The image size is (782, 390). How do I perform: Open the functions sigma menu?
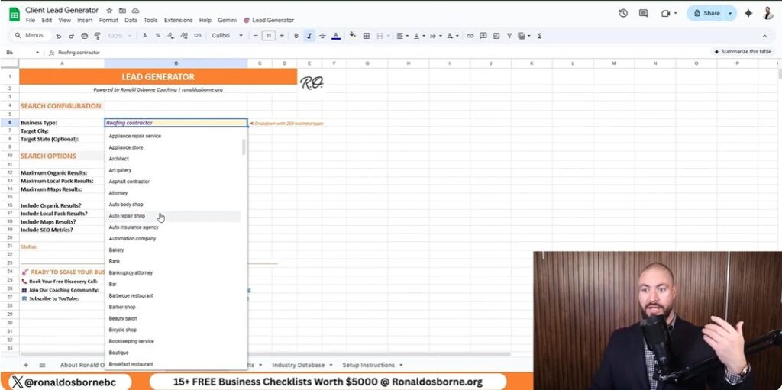(x=540, y=36)
